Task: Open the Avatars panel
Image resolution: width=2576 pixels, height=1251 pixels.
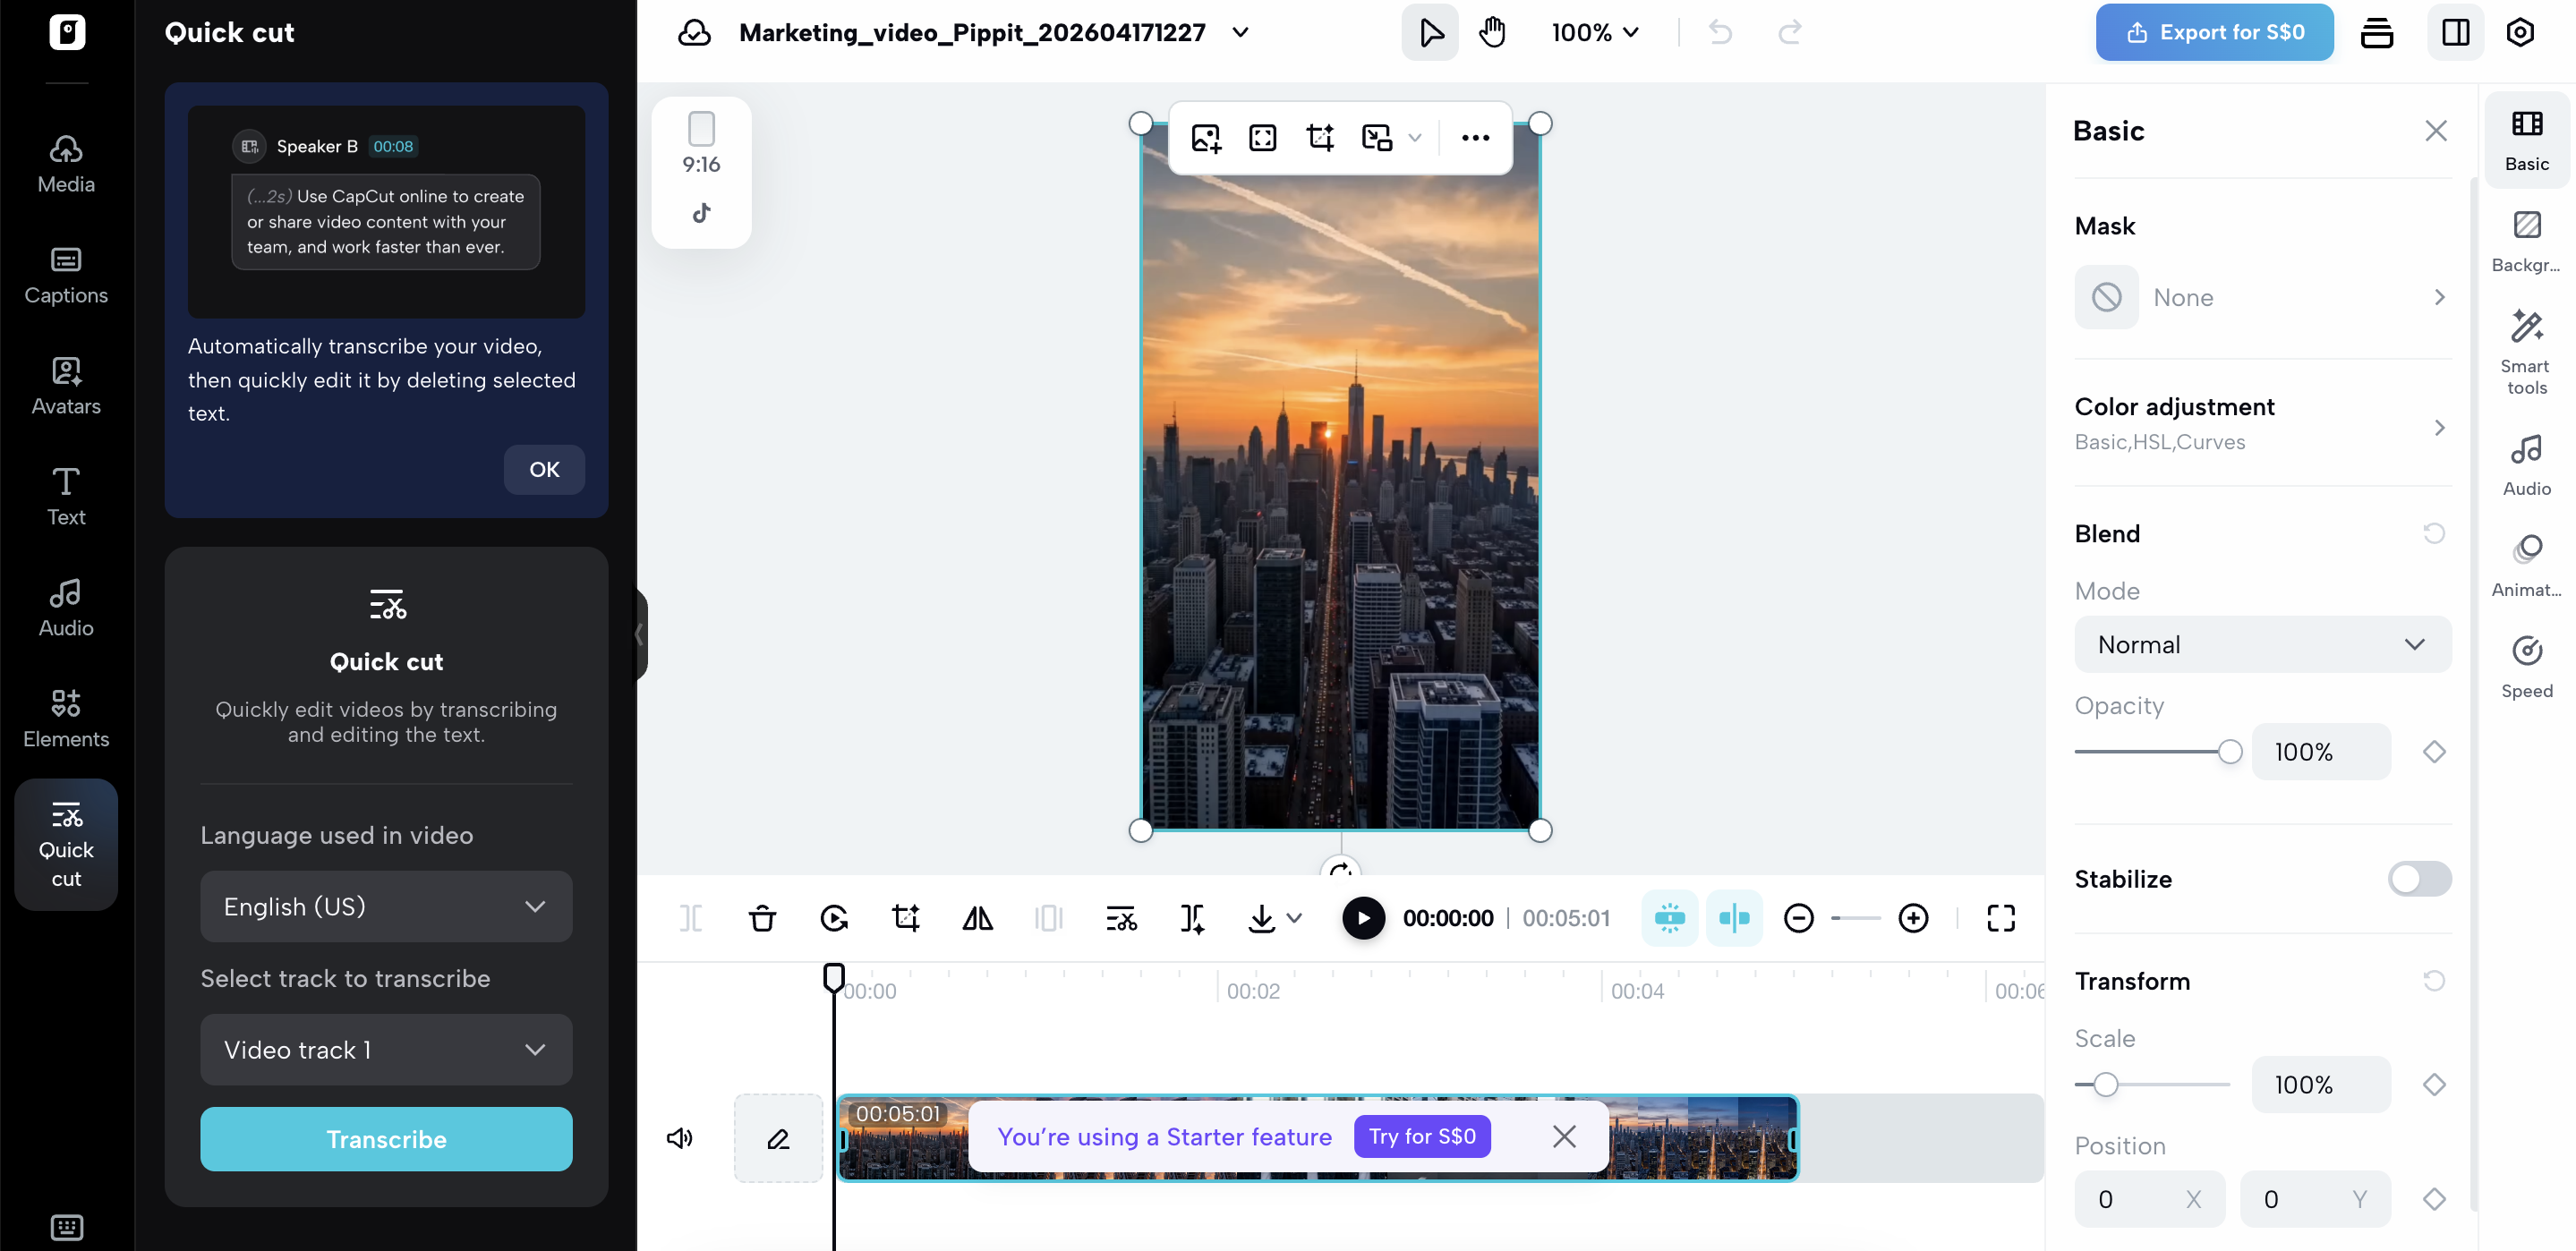Action: tap(65, 385)
